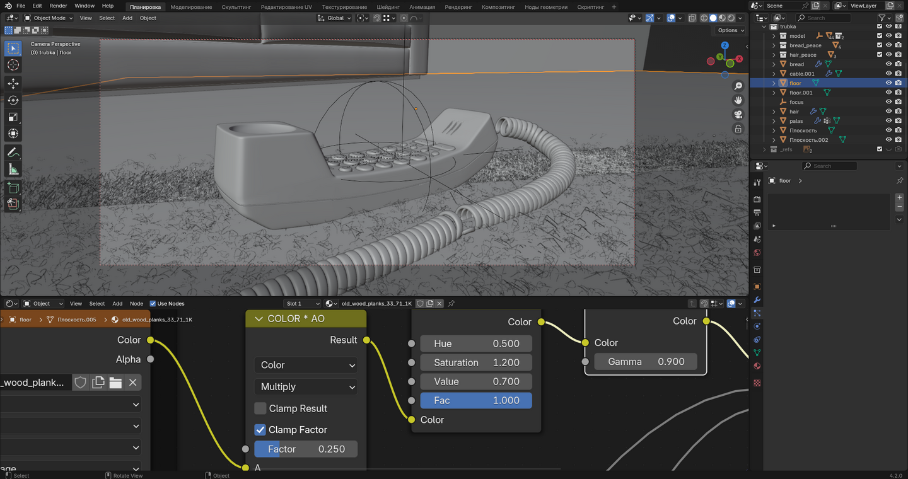This screenshot has width=908, height=479.
Task: Click the camera view toggle icon
Action: point(738,115)
